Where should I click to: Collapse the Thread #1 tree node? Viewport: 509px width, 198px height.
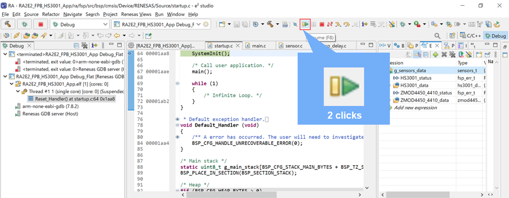18,92
